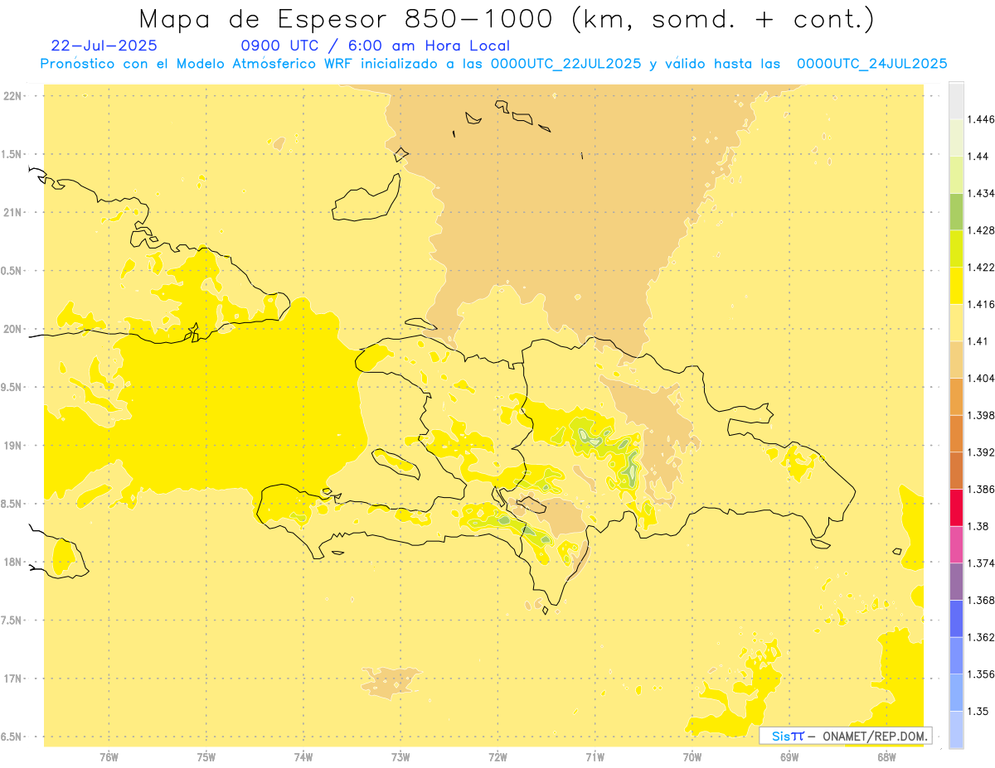Select the date label "22-Jul-2025"
Viewport: 995px width, 768px height.
tap(104, 46)
